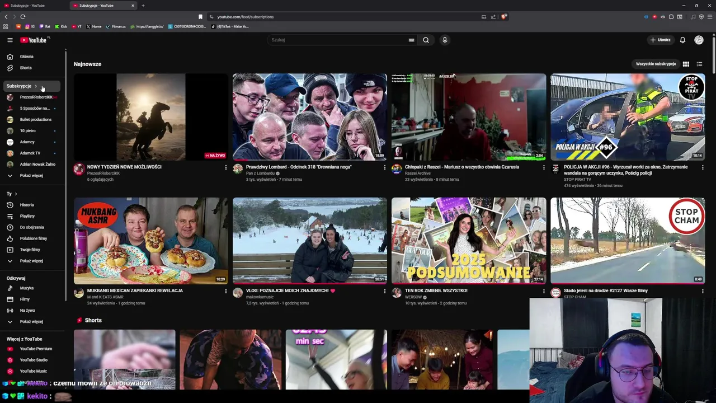Go to Główna in sidebar
This screenshot has height=403, width=716.
click(31, 57)
